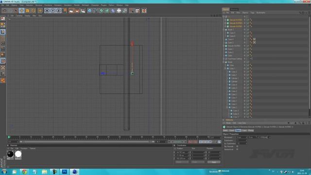Toggle the Flip Normals checkbox
Viewport: 311px width, 175px height.
(x=237, y=146)
